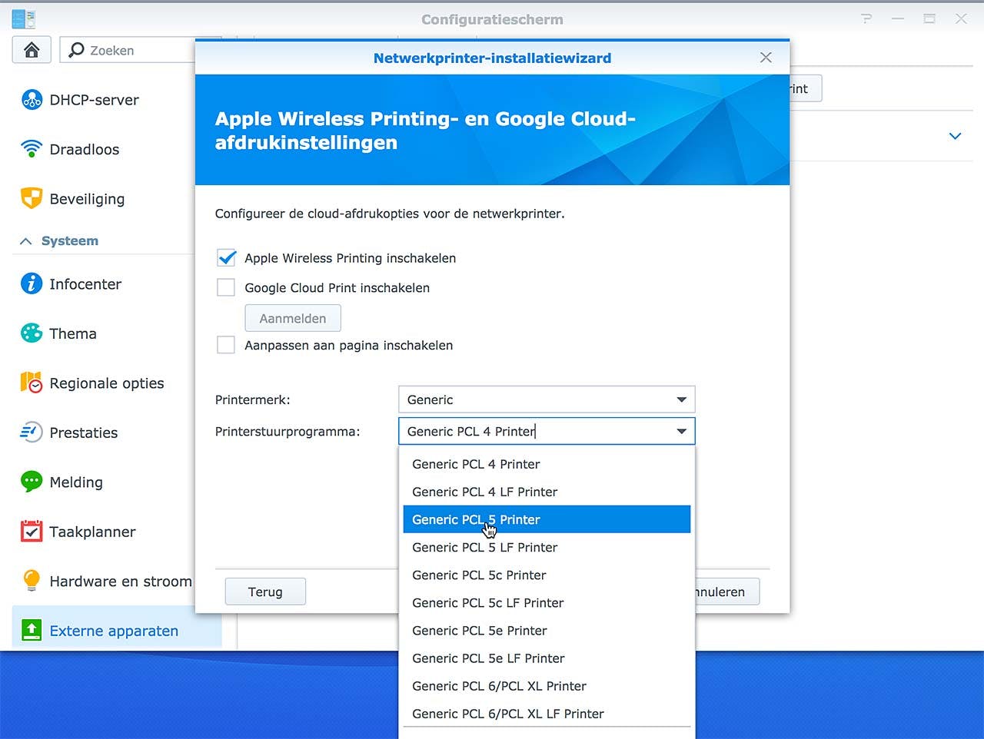The width and height of the screenshot is (984, 739).
Task: Select Generic PCL 5e Printer option
Action: pos(547,630)
